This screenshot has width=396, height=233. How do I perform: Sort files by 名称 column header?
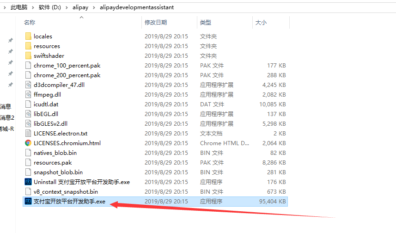click(30, 23)
